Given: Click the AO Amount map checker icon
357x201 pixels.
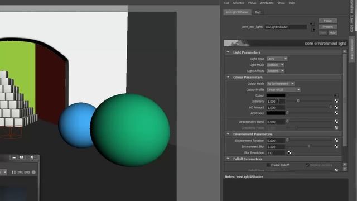Looking at the screenshot, I should click(336, 107).
